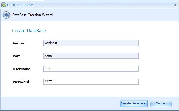
Task: Click the Server label
Action: pyautogui.click(x=19, y=43)
